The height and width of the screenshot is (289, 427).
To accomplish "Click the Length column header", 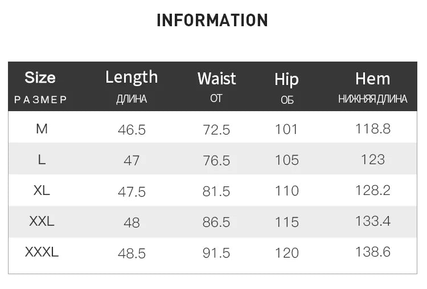I will coord(132,77).
